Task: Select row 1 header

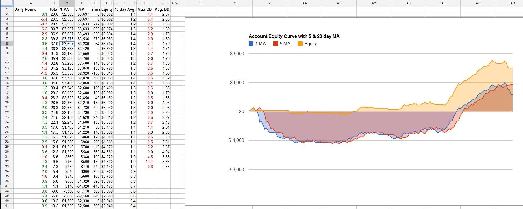Action: [x=7, y=9]
